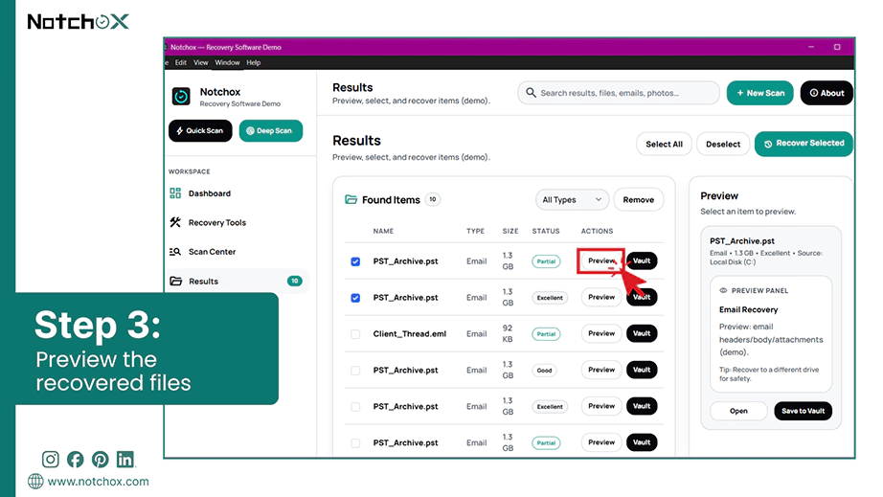The image size is (883, 497).
Task: Click Vault on first PST_Archive.pst row
Action: coord(642,260)
